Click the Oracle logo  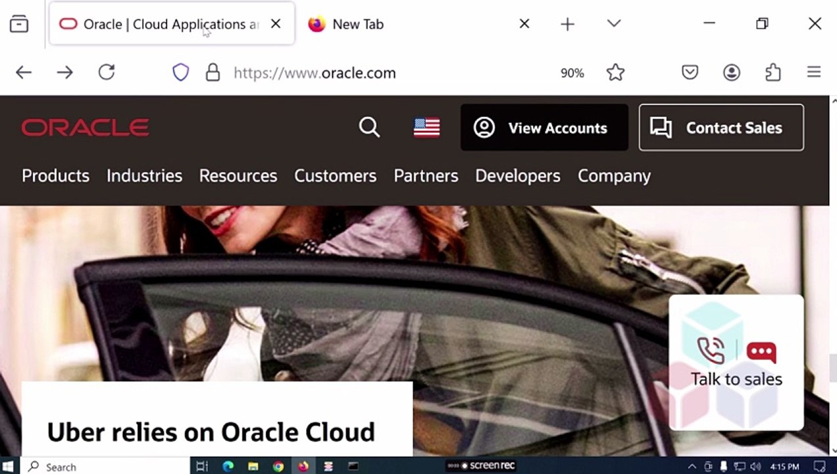(x=85, y=127)
